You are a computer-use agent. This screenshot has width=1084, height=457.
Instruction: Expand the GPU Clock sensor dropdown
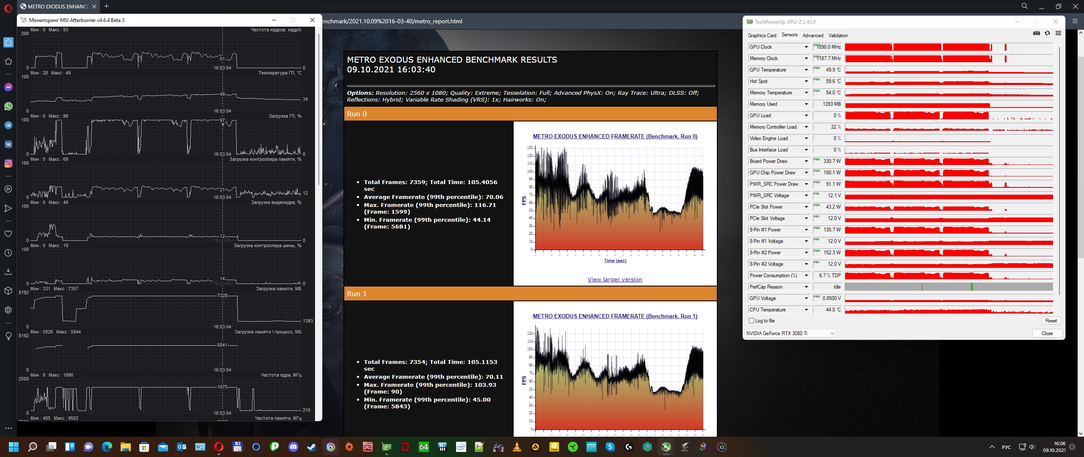coord(806,47)
